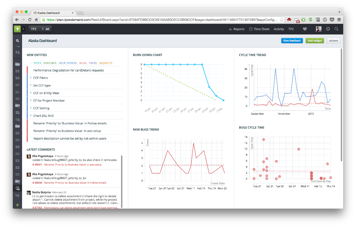Click the Add widget button
This screenshot has width=356, height=227.
[315, 40]
